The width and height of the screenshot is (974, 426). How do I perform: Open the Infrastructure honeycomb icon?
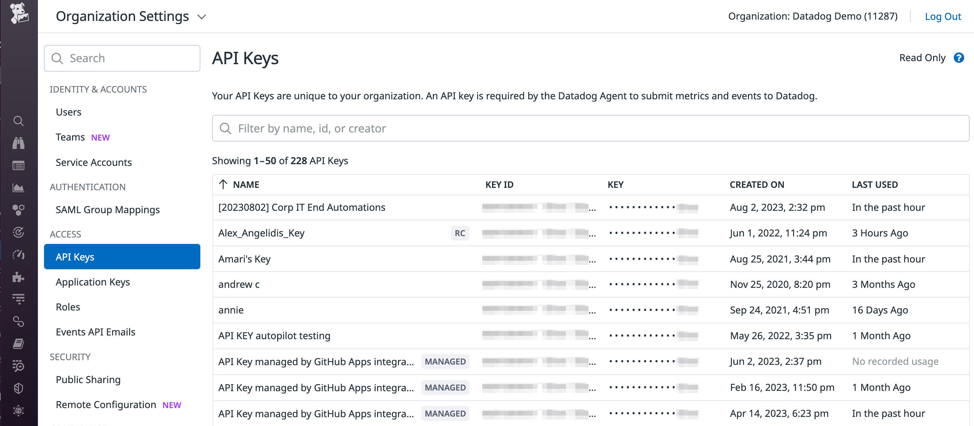(x=18, y=209)
